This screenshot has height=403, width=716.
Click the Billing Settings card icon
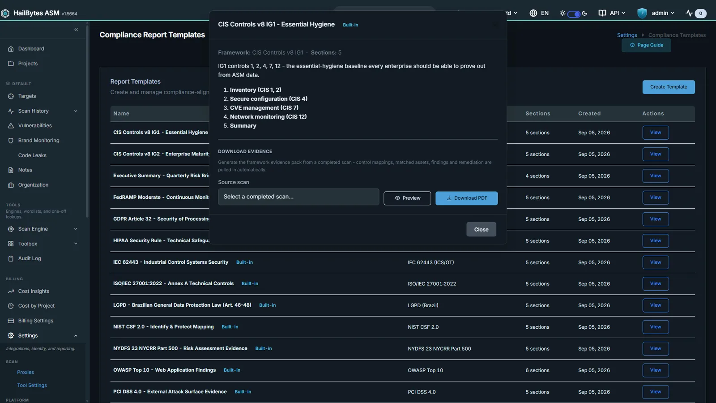tap(11, 321)
